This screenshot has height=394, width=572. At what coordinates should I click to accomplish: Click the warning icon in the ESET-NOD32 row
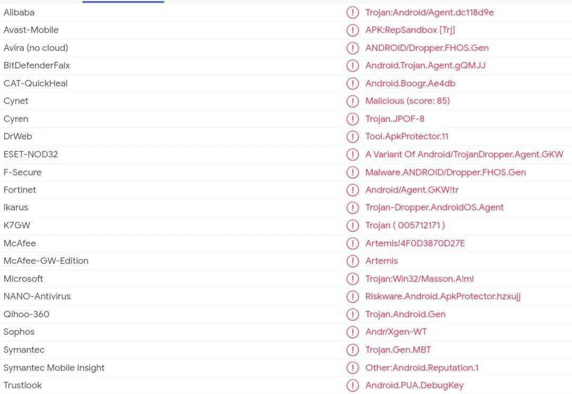point(353,155)
